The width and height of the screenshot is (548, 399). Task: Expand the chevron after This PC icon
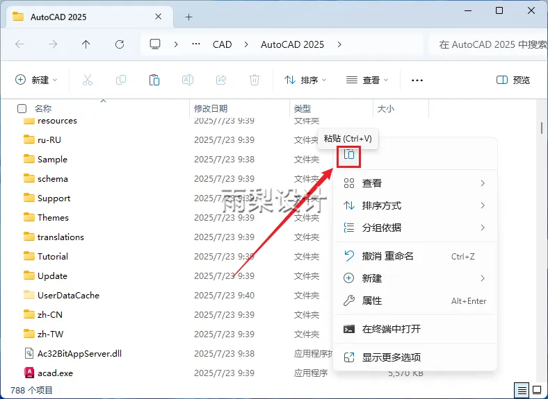click(176, 44)
